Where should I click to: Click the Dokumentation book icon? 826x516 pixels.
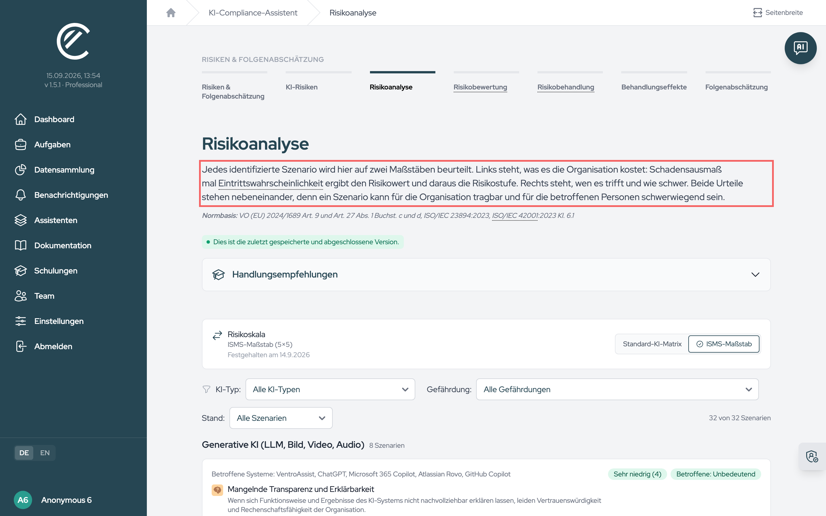pyautogui.click(x=20, y=245)
